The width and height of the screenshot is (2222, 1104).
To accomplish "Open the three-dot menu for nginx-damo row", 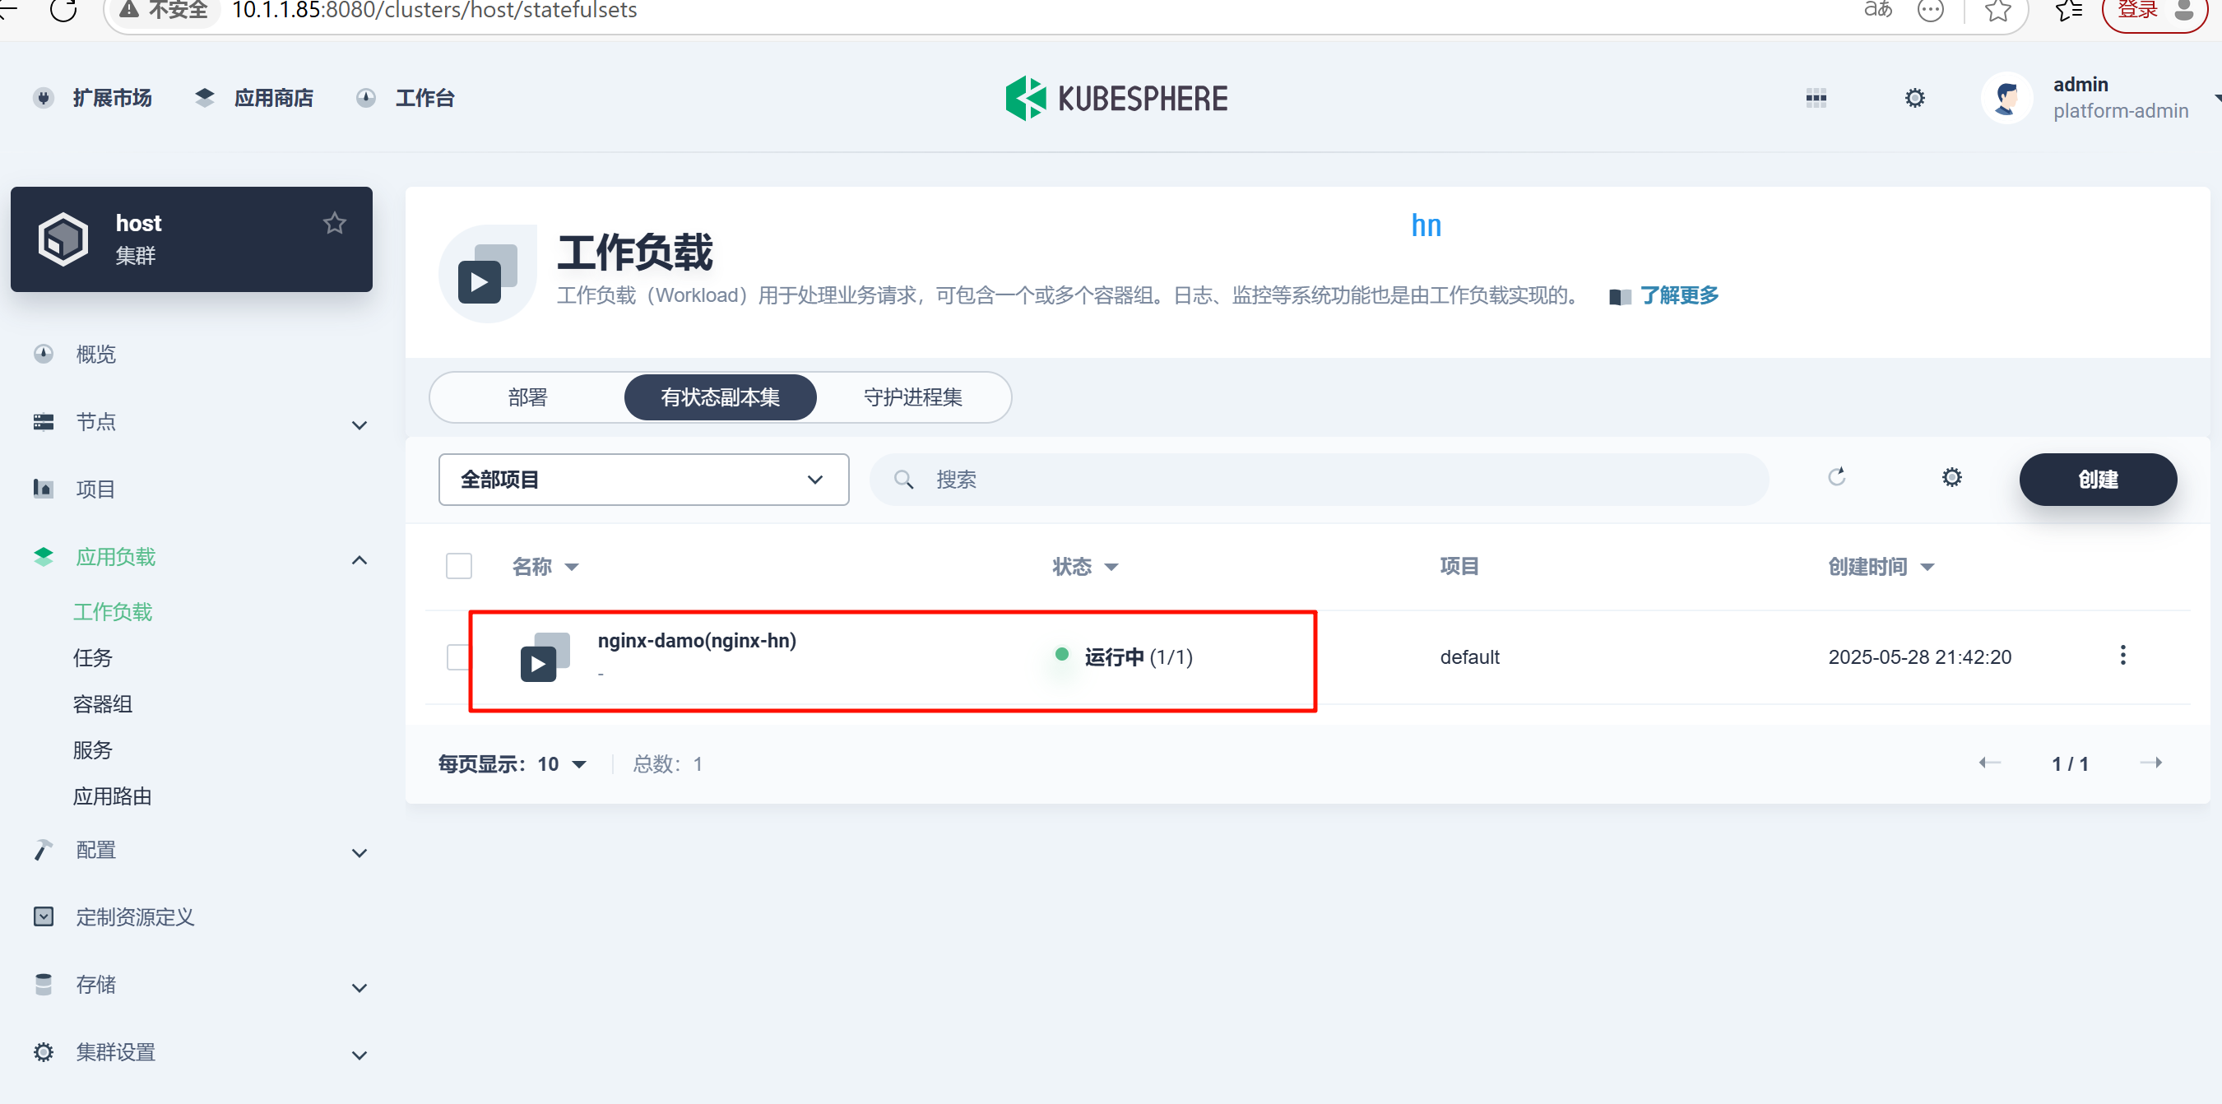I will [x=2122, y=656].
